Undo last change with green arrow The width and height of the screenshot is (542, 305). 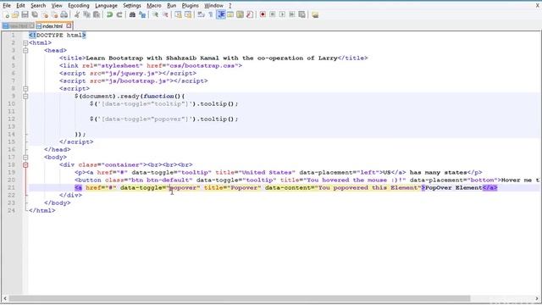click(x=109, y=15)
